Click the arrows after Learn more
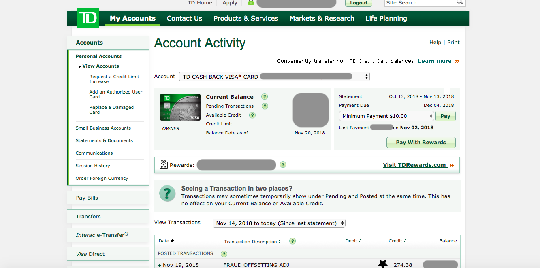Screen dimensions: 540x268 (457, 61)
